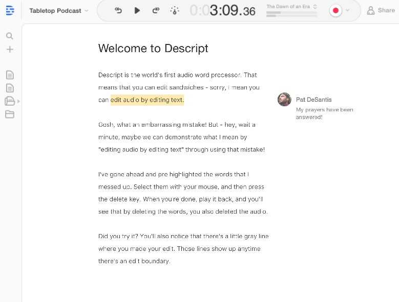
Task: Open comment 'My prayers have been answered!'
Action: [x=324, y=113]
